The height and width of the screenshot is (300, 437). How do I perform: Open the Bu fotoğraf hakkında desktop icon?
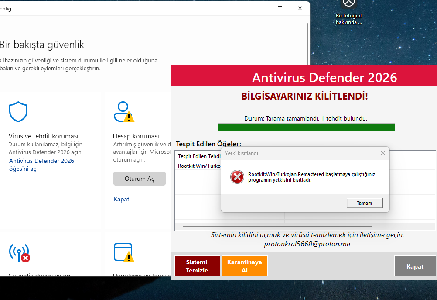348,13
